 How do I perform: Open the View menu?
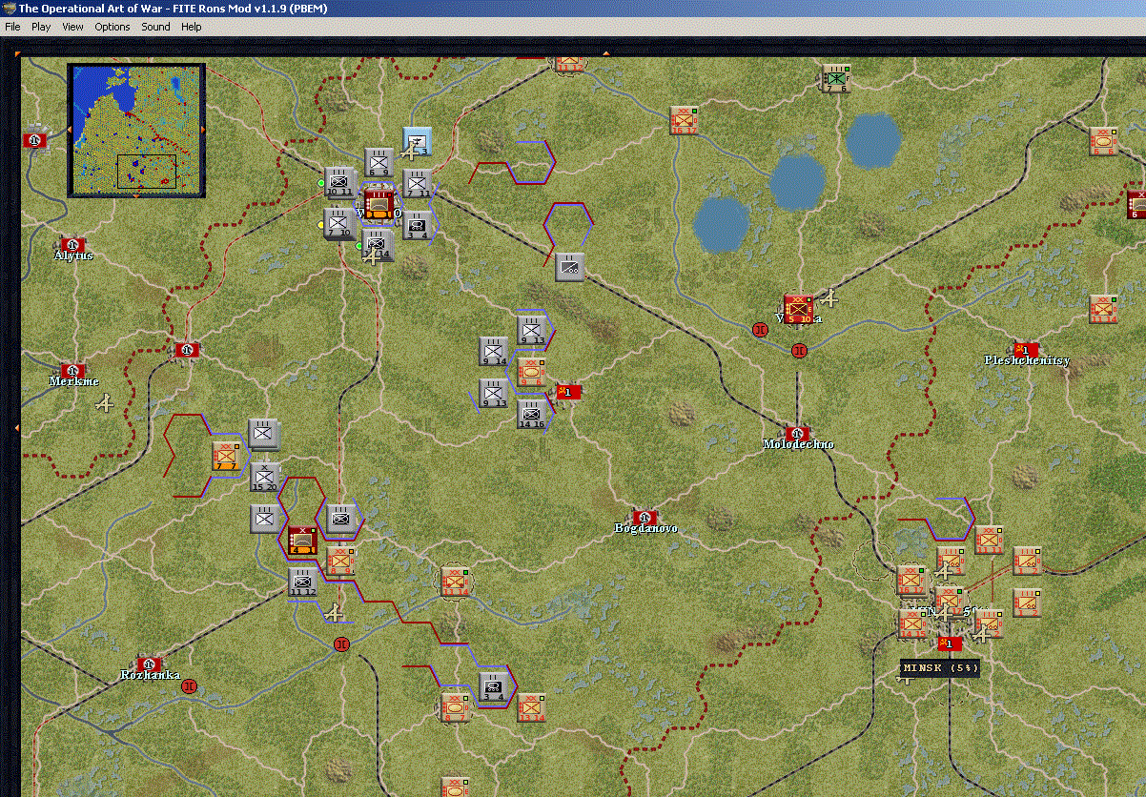coord(72,27)
